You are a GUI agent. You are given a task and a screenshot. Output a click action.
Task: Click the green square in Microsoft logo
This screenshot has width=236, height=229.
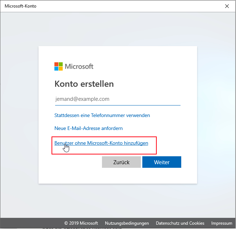[61, 64]
